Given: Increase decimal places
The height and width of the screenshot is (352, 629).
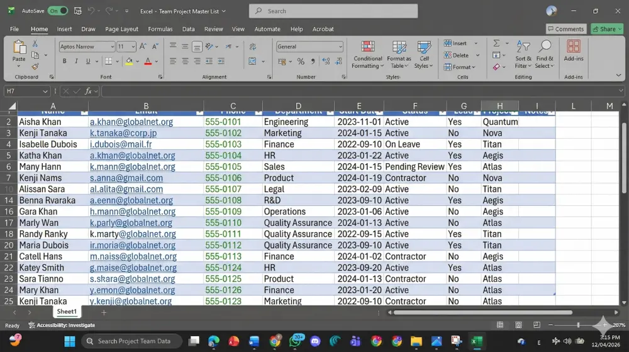Looking at the screenshot, I should click(x=326, y=61).
